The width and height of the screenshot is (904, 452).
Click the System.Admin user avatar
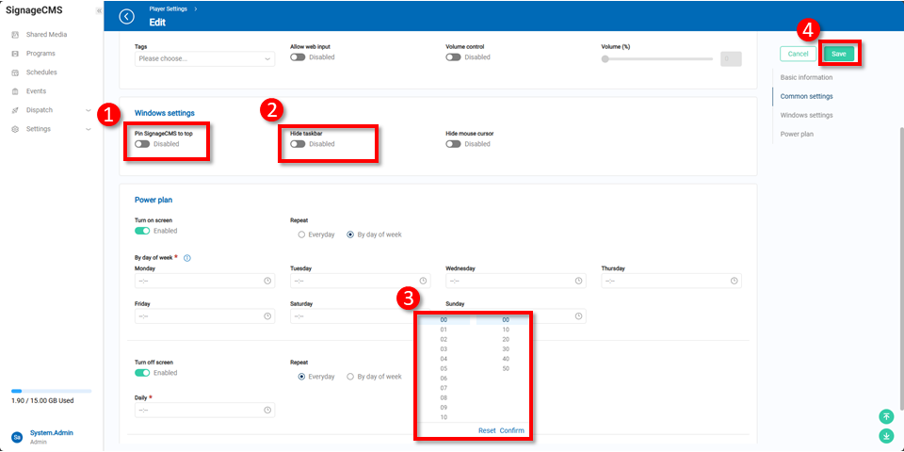point(17,437)
